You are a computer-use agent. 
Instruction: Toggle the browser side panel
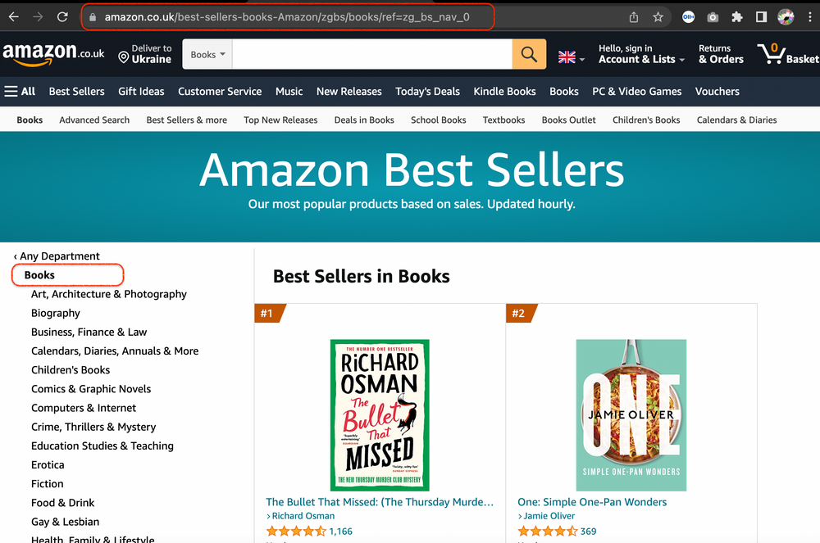[x=761, y=16]
